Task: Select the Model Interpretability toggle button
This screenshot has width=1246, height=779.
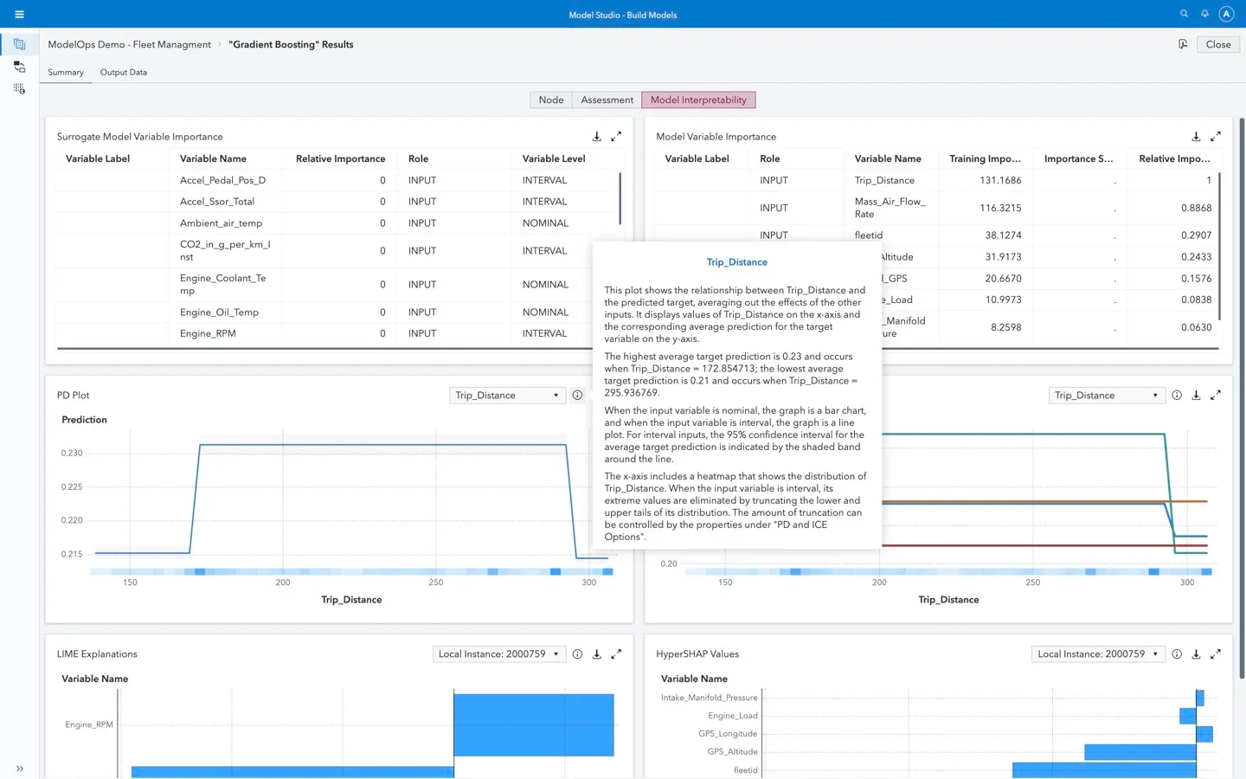Action: pyautogui.click(x=698, y=100)
